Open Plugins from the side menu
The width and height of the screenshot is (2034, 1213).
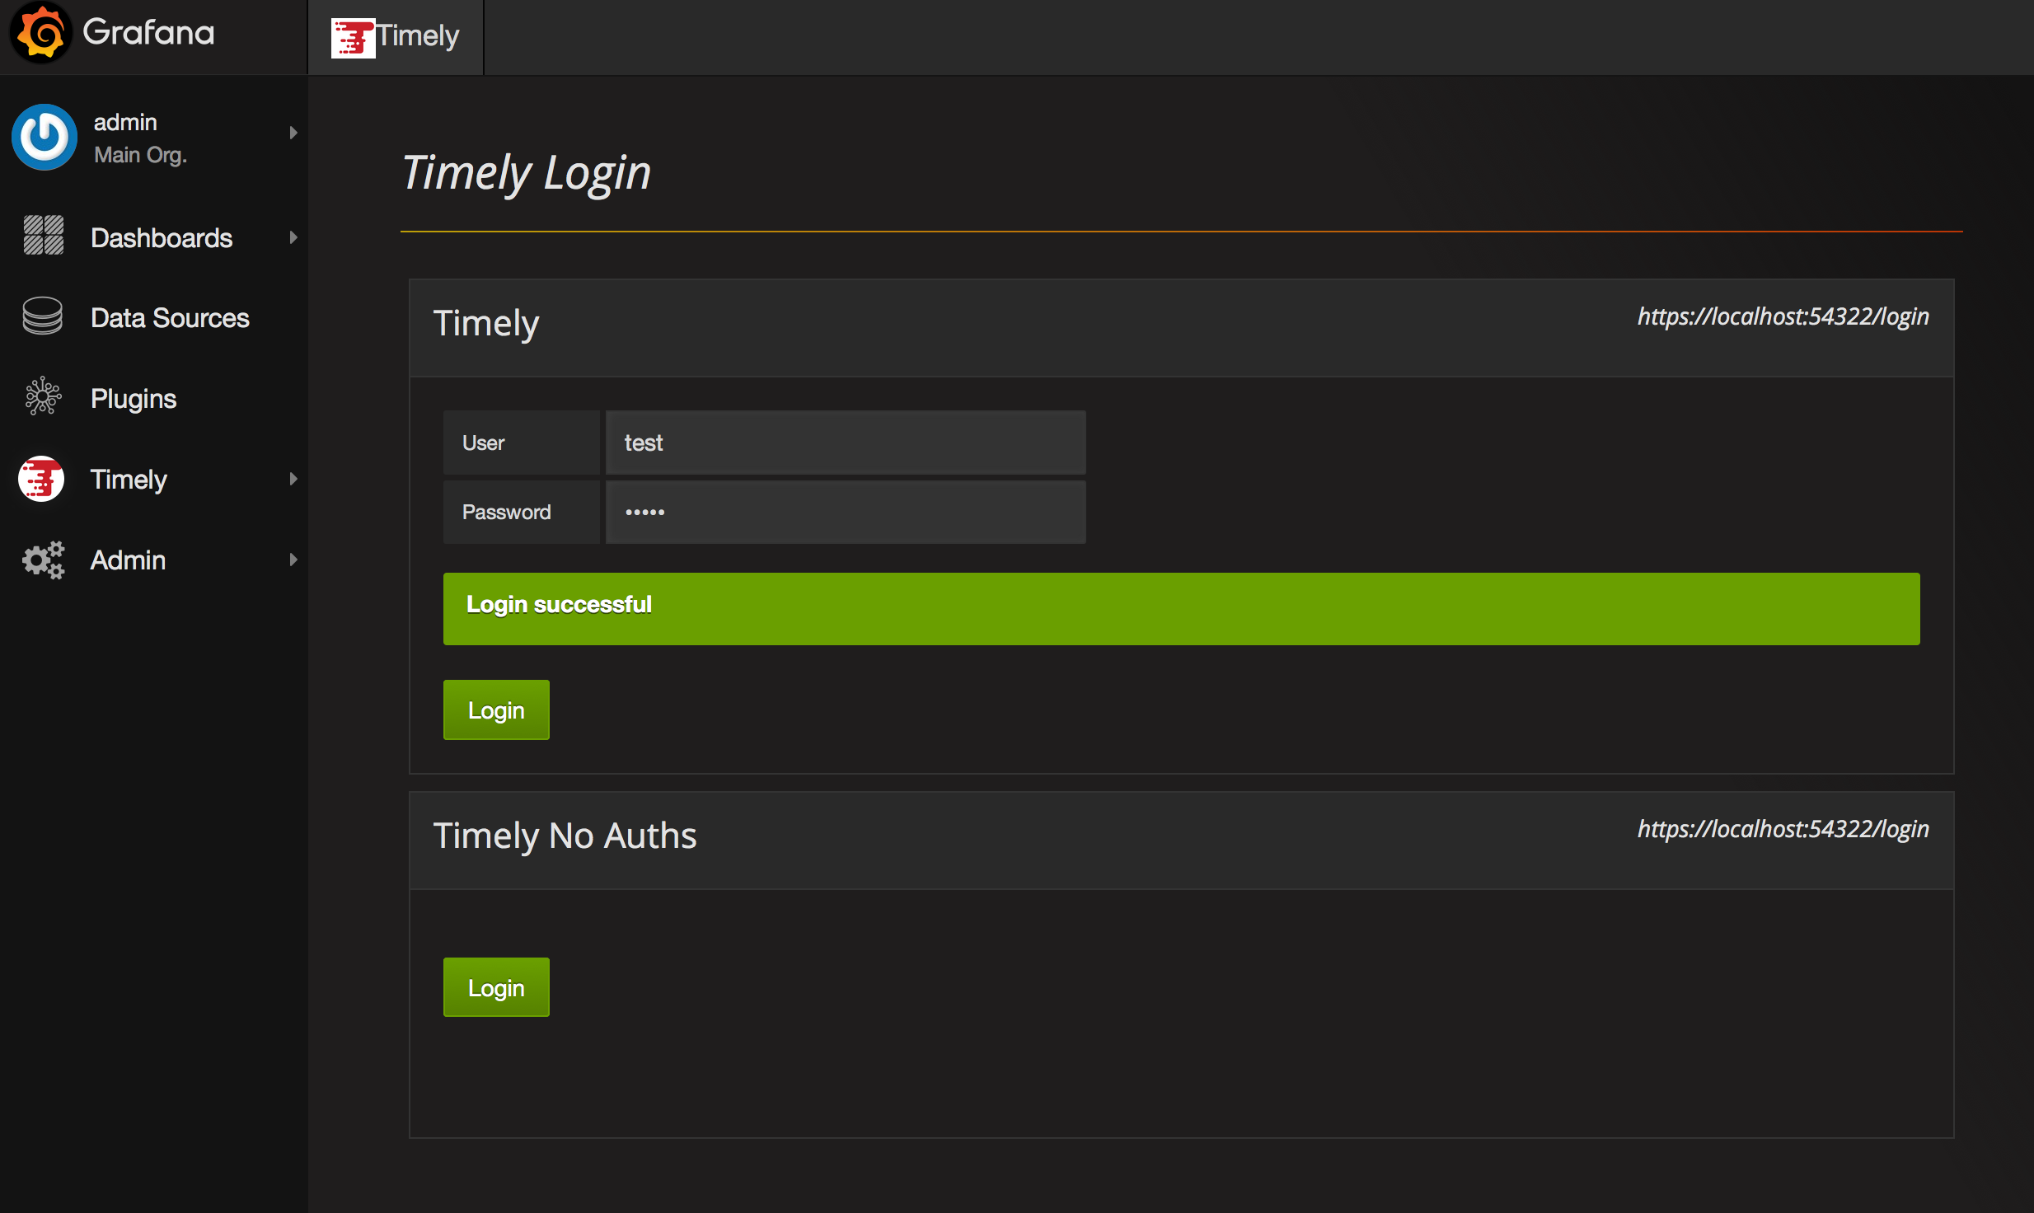134,399
